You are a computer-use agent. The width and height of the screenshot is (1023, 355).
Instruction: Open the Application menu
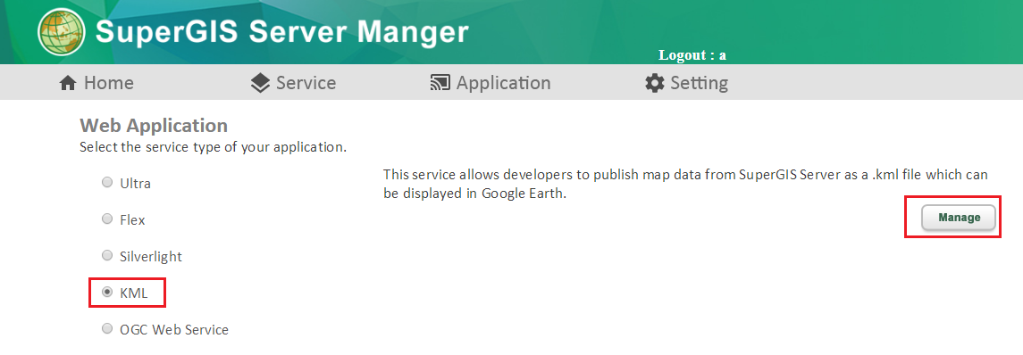point(491,83)
